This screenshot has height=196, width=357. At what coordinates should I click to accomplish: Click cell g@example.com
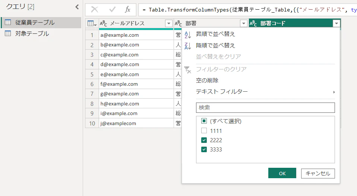coord(136,94)
